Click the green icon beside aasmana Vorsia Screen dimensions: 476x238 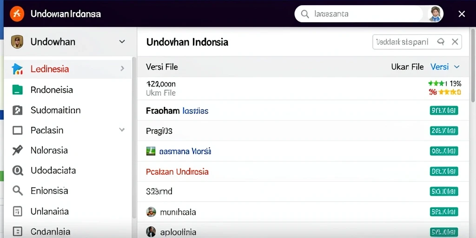[151, 151]
